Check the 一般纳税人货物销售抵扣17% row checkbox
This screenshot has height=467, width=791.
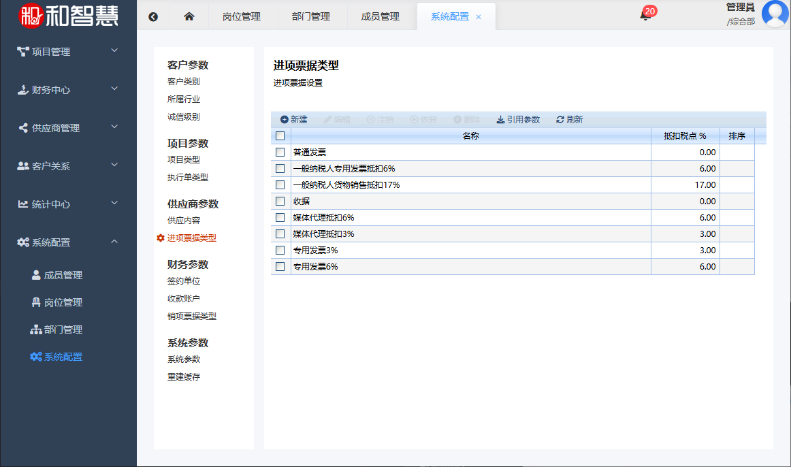[x=280, y=185]
